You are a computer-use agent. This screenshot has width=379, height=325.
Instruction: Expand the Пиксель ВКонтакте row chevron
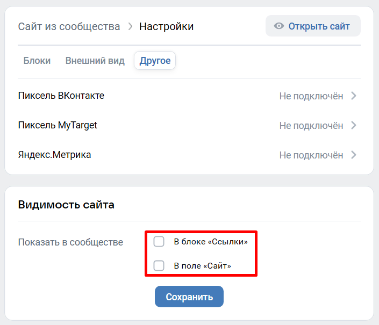pos(354,96)
